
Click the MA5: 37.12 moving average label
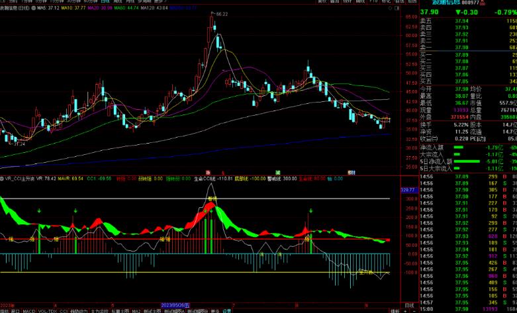(48, 8)
